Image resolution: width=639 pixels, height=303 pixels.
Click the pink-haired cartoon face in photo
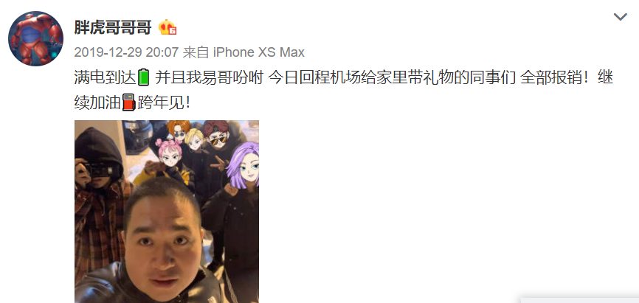(169, 153)
